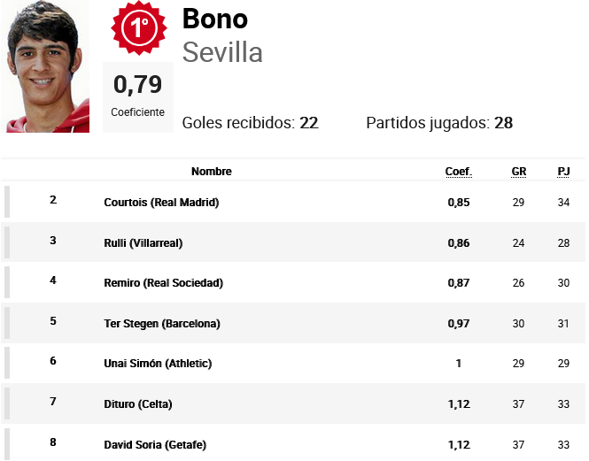Open Ter Stegen (Barcelona) entry

162,324
